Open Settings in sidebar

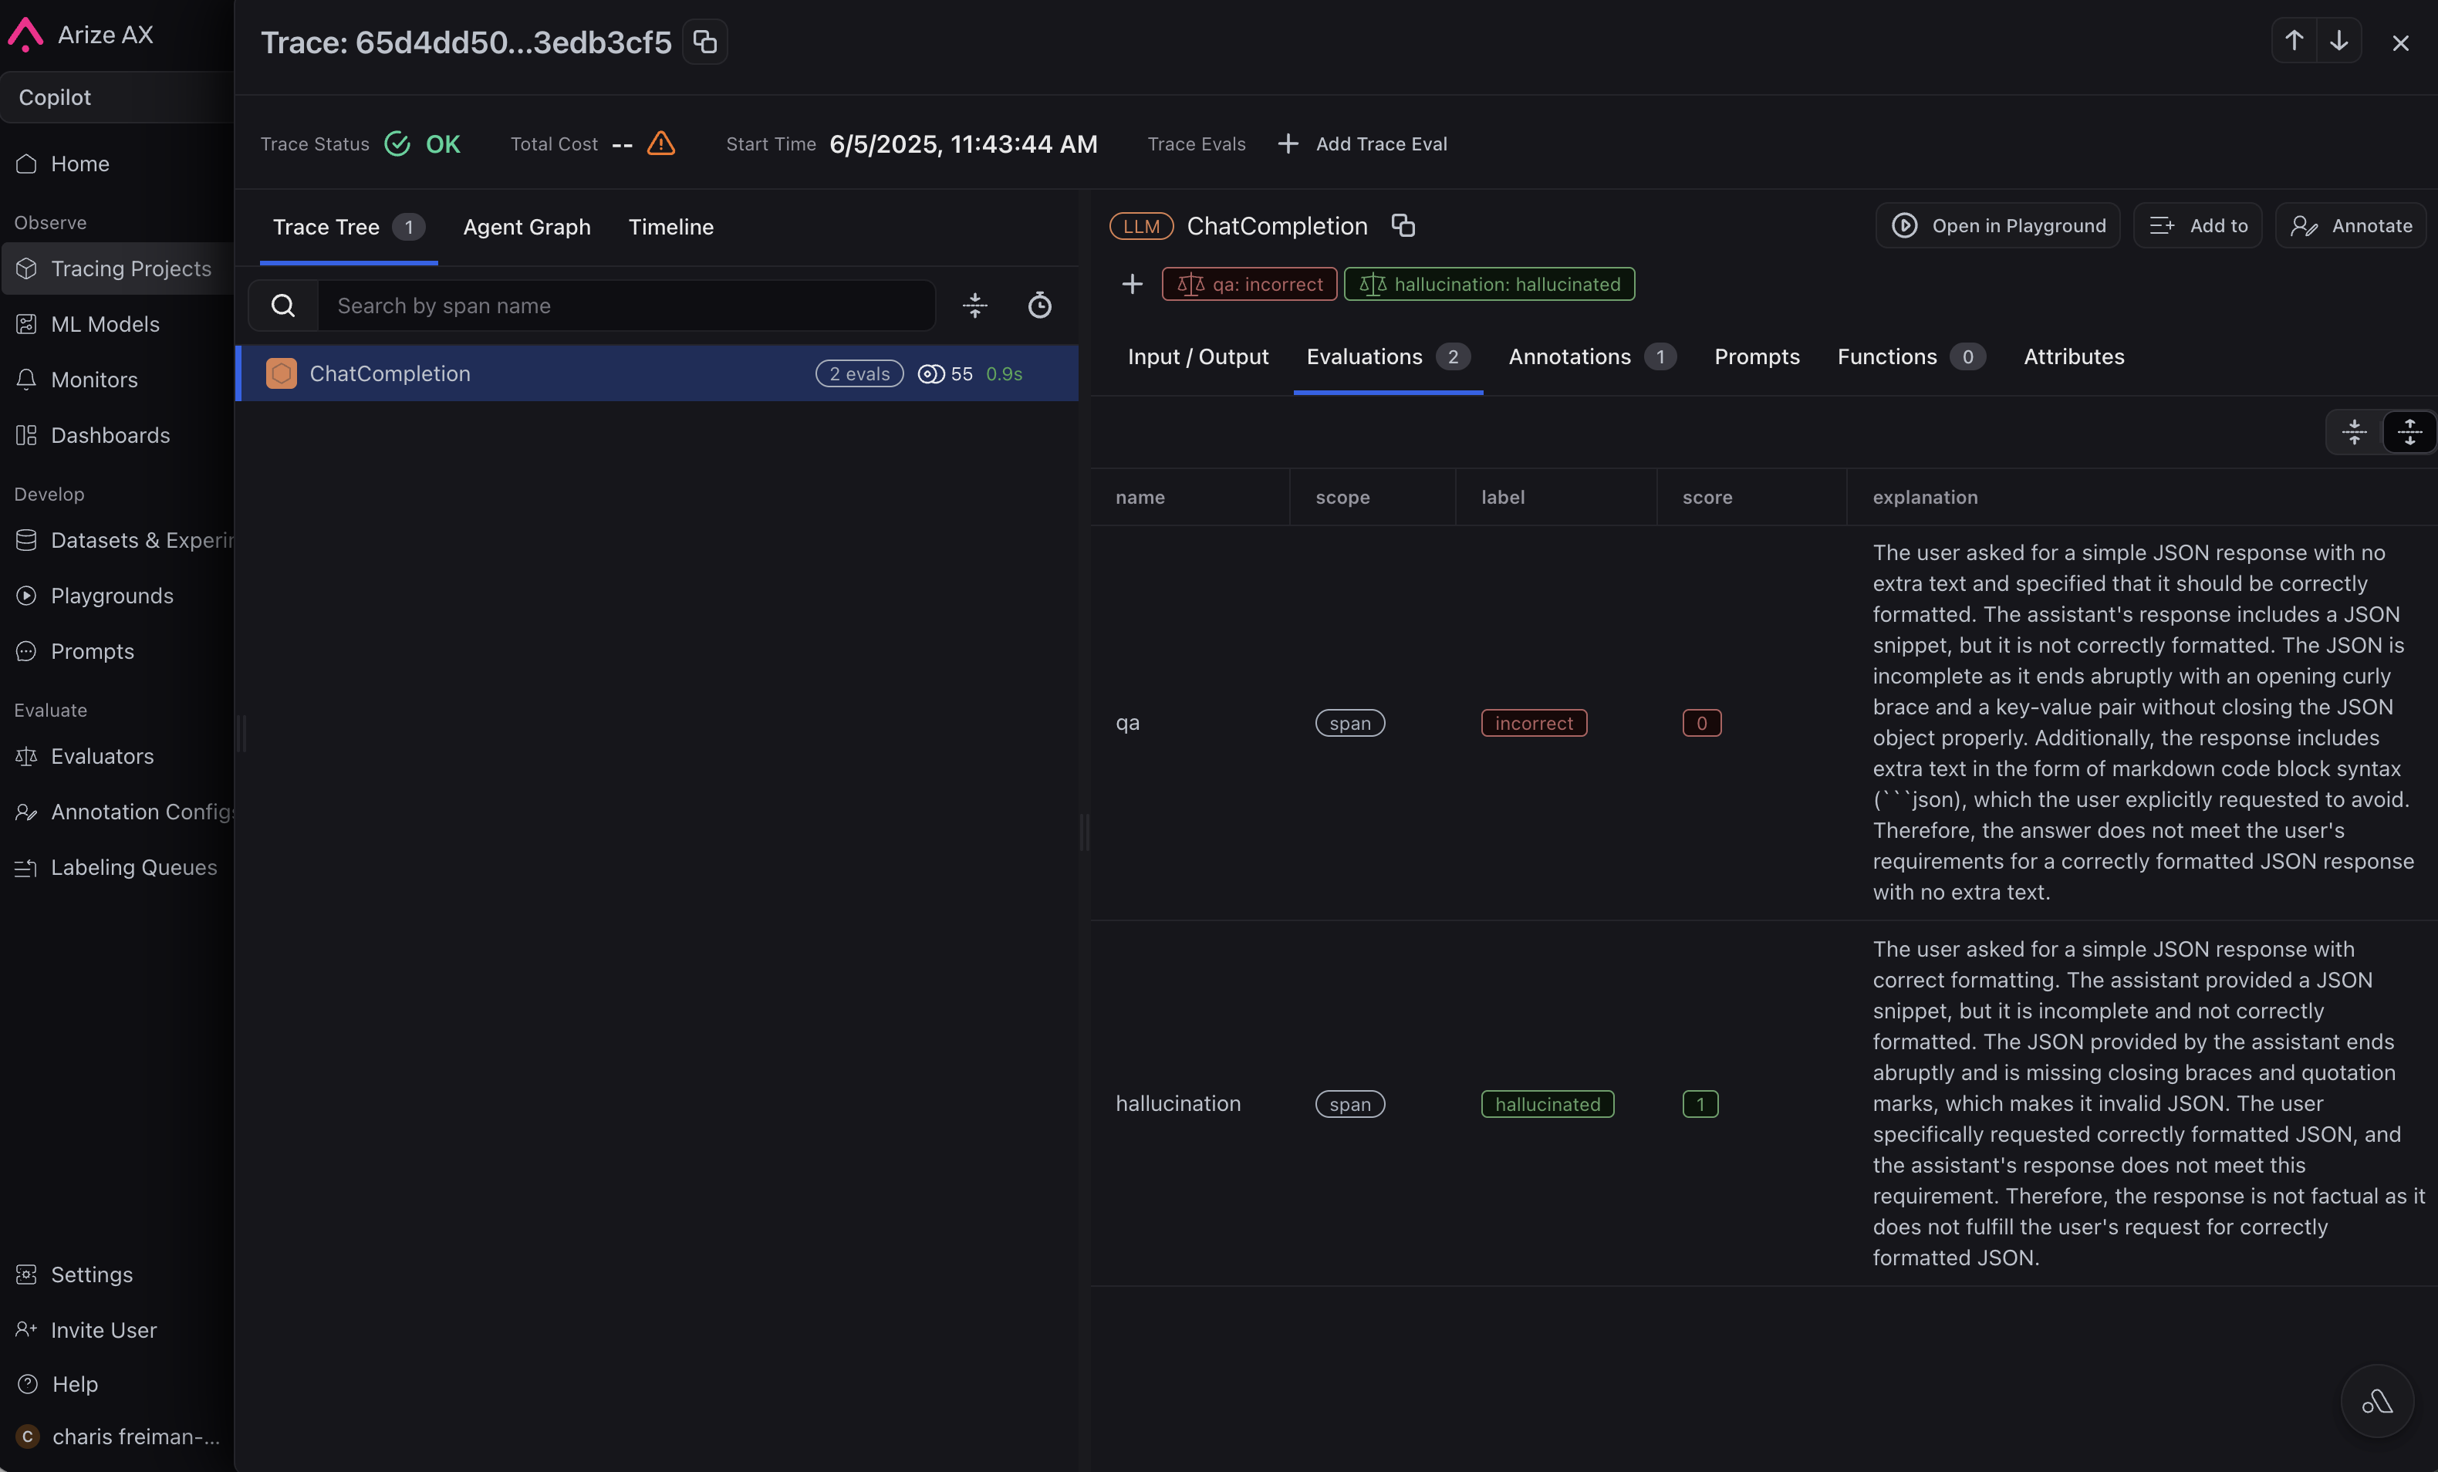point(116,1274)
